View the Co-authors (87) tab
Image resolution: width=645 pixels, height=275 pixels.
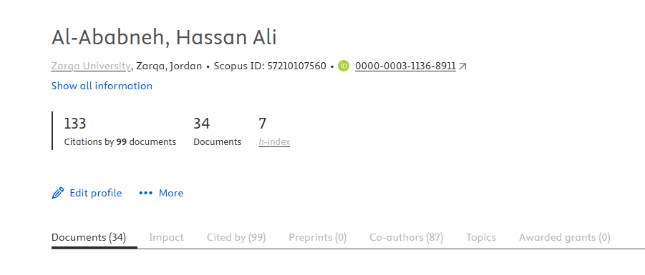(x=406, y=237)
